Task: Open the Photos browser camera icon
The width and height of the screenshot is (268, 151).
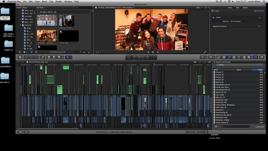Action: click(224, 57)
